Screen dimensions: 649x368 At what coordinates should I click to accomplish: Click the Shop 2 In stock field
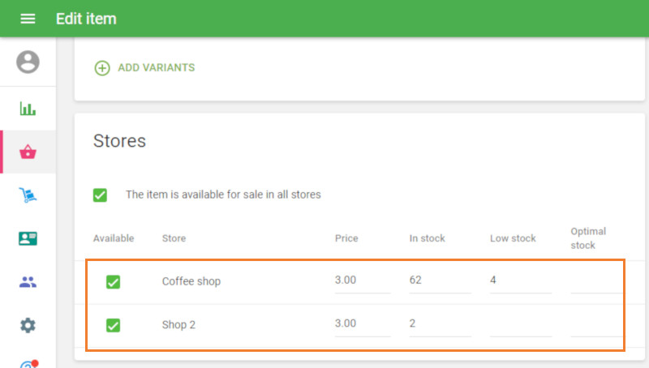point(440,324)
